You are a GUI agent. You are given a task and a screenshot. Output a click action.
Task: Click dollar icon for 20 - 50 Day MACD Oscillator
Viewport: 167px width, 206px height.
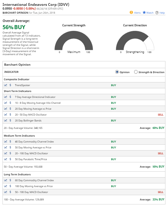10,115
